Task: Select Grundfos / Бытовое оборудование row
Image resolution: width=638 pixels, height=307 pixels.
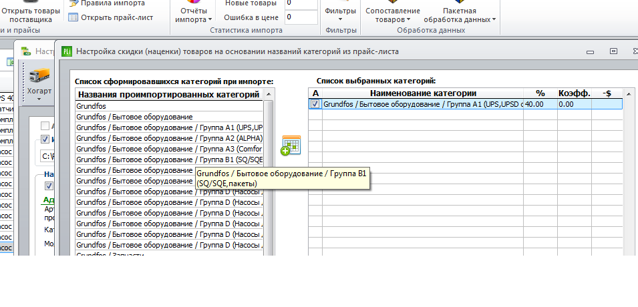Action: 169,117
